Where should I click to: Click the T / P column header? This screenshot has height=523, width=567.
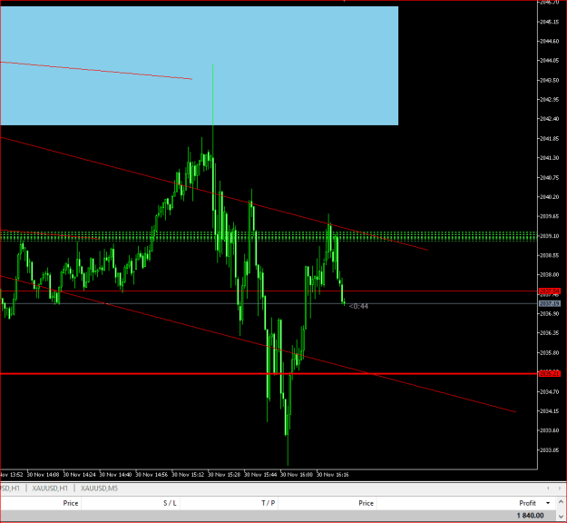269,503
